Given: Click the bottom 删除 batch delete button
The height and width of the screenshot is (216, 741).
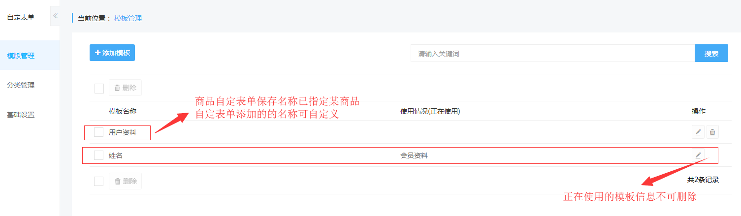Looking at the screenshot, I should [125, 181].
